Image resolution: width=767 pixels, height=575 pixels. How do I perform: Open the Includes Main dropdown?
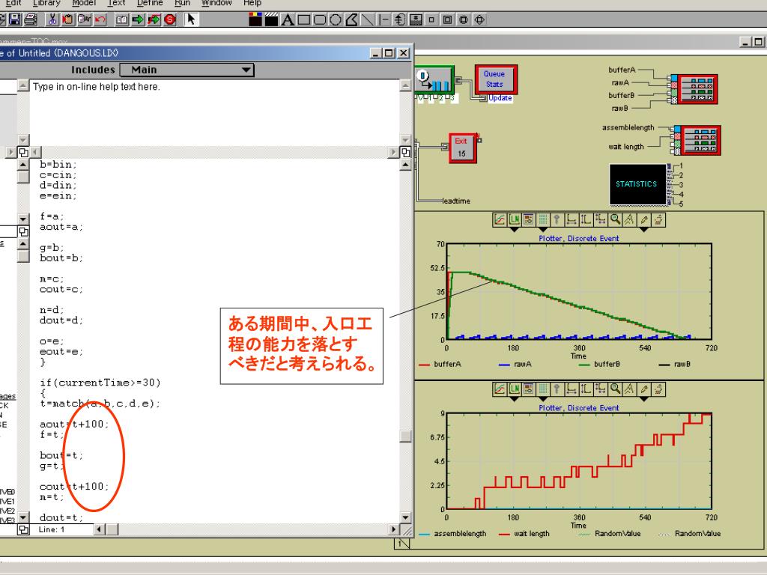(x=187, y=70)
